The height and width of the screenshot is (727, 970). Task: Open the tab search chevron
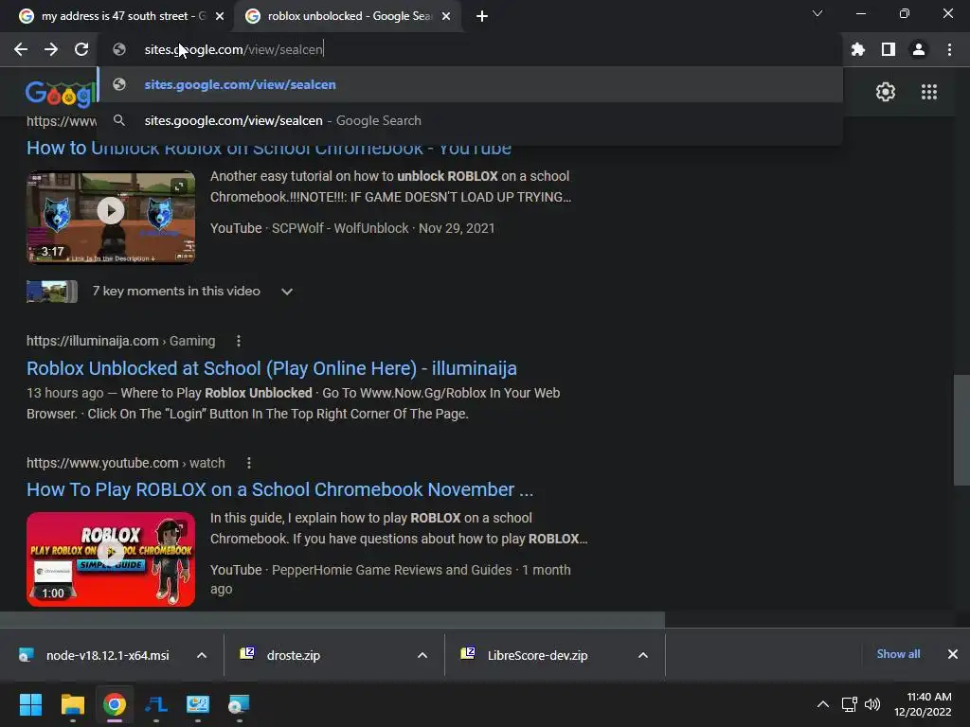click(817, 13)
